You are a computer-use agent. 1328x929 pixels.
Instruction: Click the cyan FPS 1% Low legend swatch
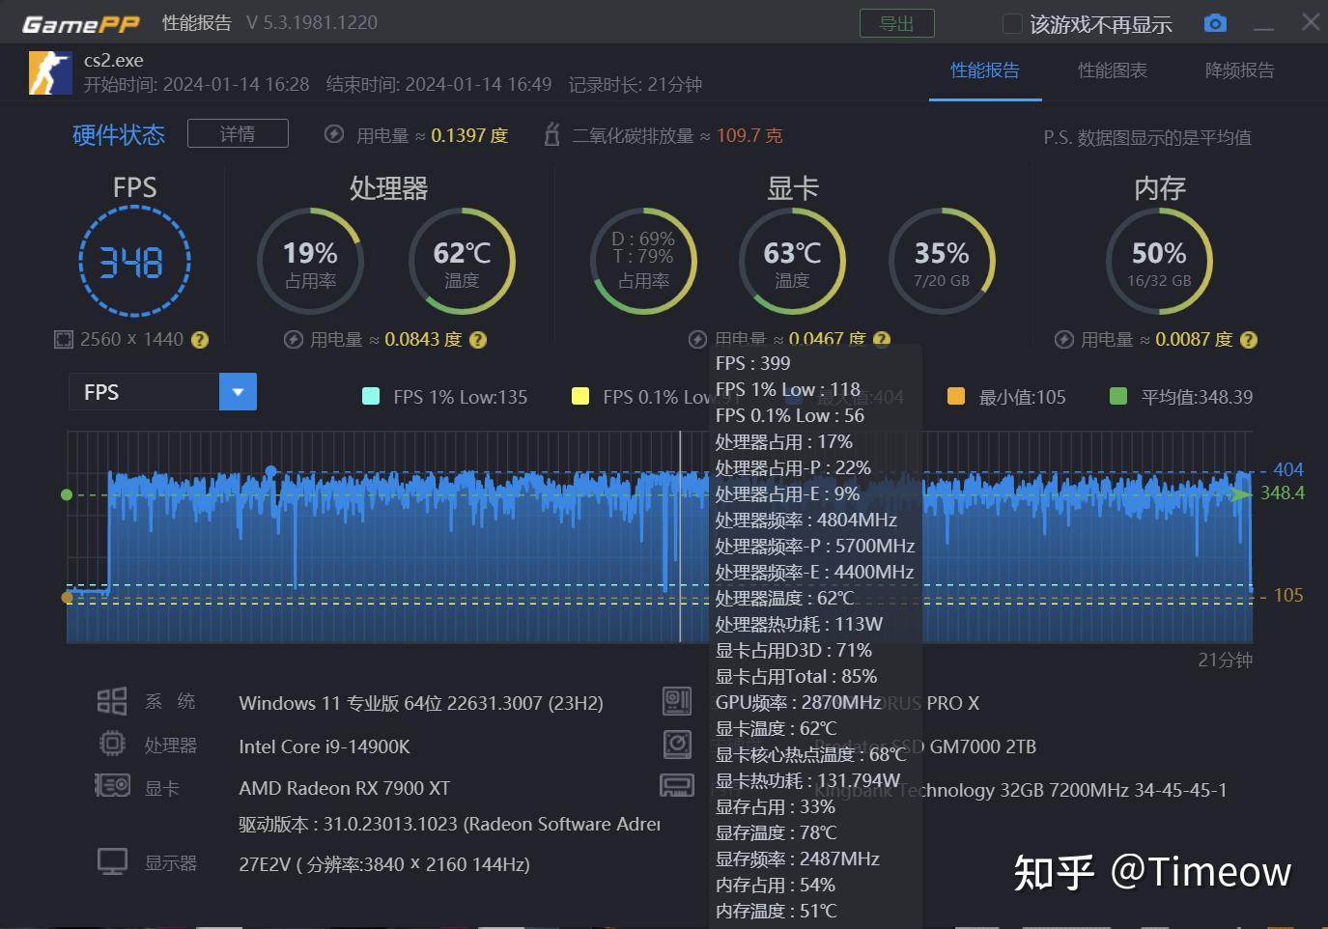click(x=370, y=396)
